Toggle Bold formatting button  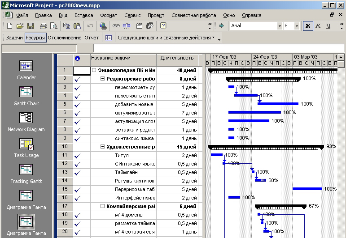point(308,26)
